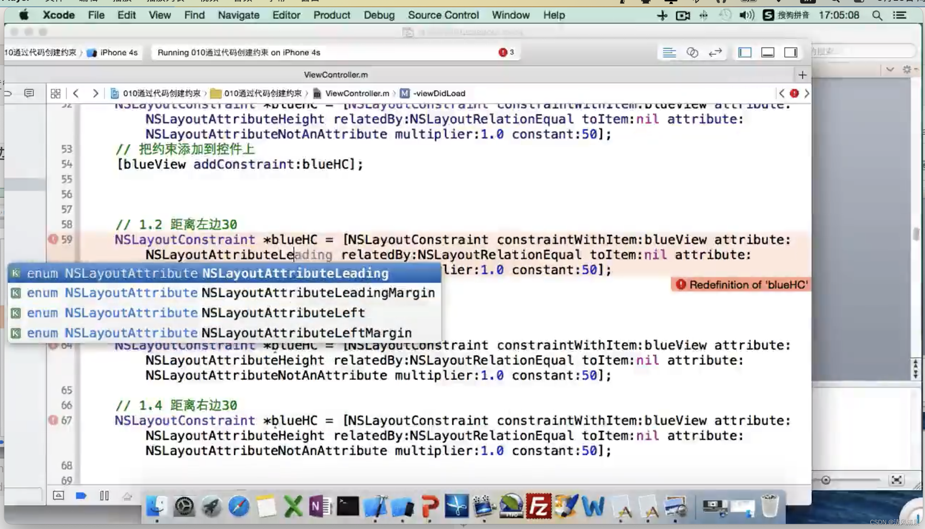The width and height of the screenshot is (925, 529).
Task: Adjust the zoom slider at bottom right
Action: [x=826, y=480]
